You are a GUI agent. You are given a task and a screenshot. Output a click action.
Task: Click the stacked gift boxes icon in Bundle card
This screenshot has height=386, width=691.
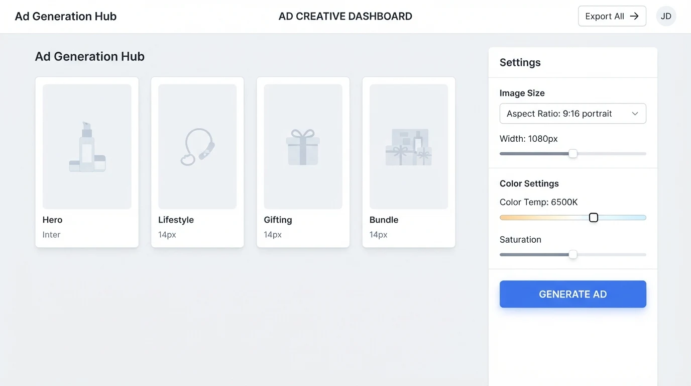[409, 147]
